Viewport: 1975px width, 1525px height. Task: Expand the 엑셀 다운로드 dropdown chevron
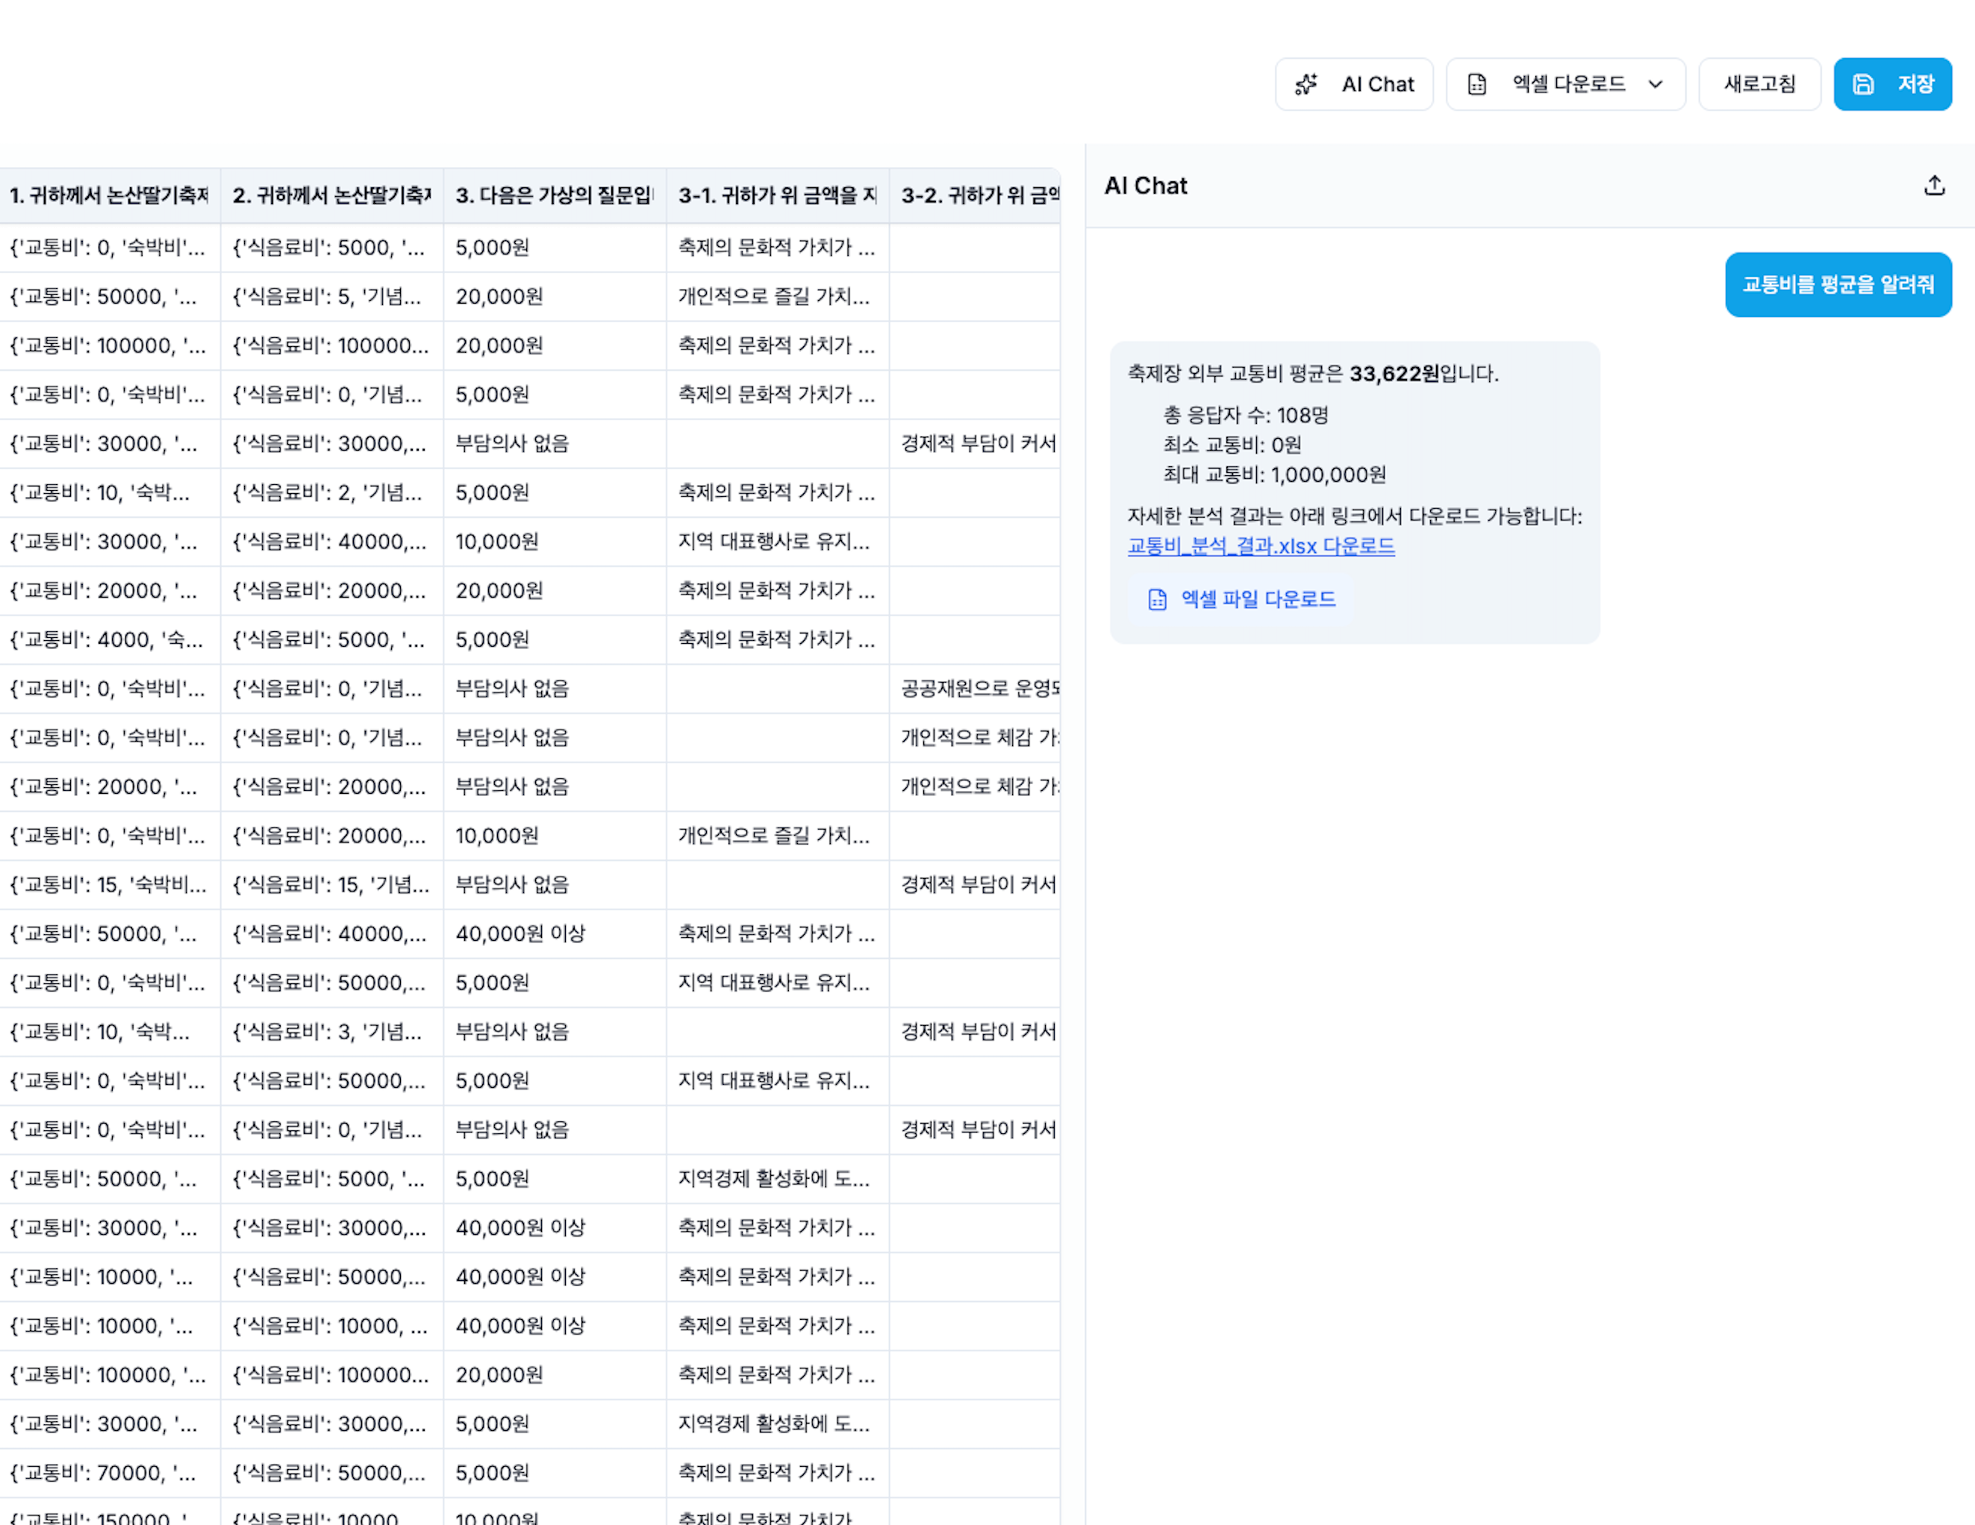point(1655,84)
